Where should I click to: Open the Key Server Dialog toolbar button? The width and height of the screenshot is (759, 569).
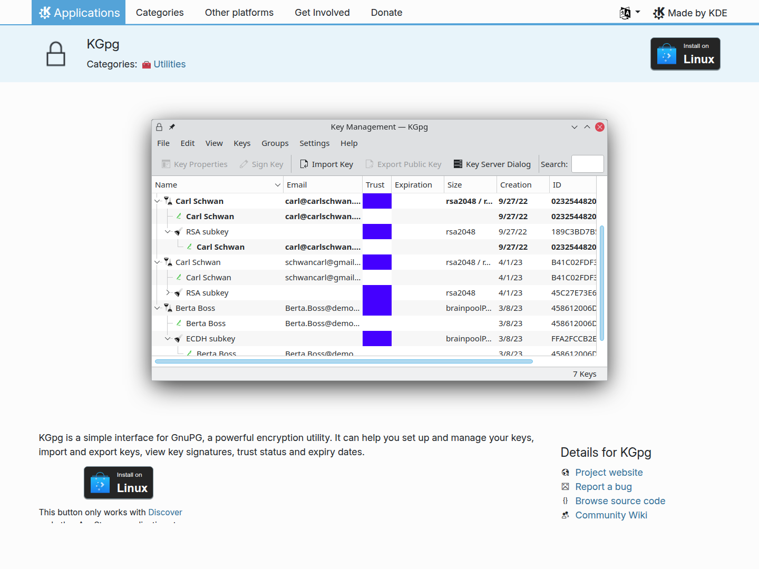[x=492, y=164]
